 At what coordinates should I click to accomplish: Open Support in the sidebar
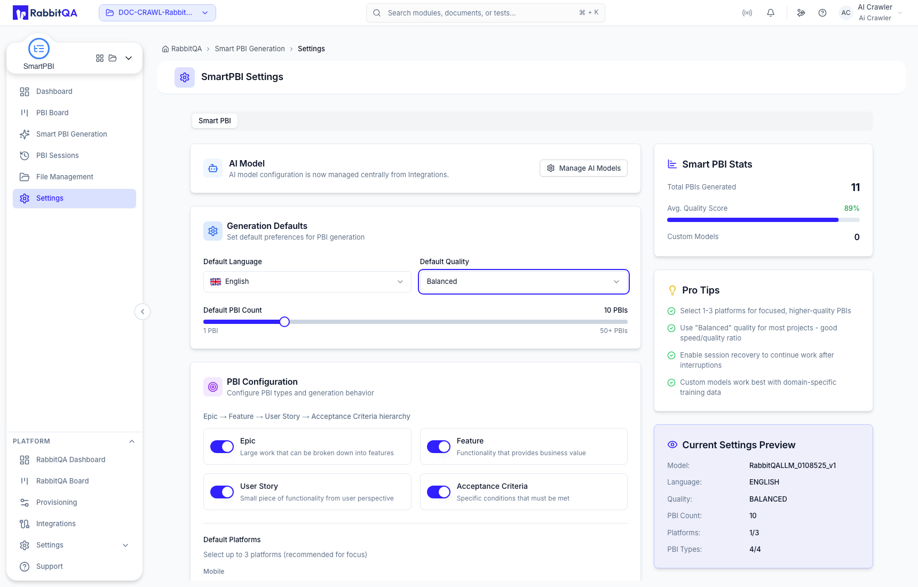point(74,567)
